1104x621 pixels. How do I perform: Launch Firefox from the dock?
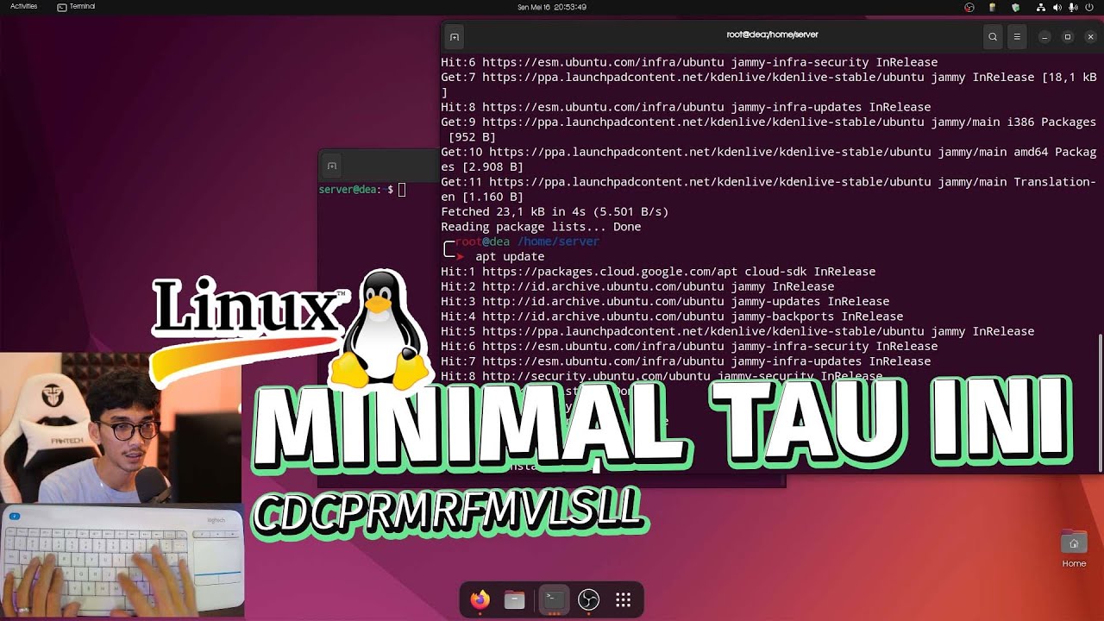click(x=480, y=600)
